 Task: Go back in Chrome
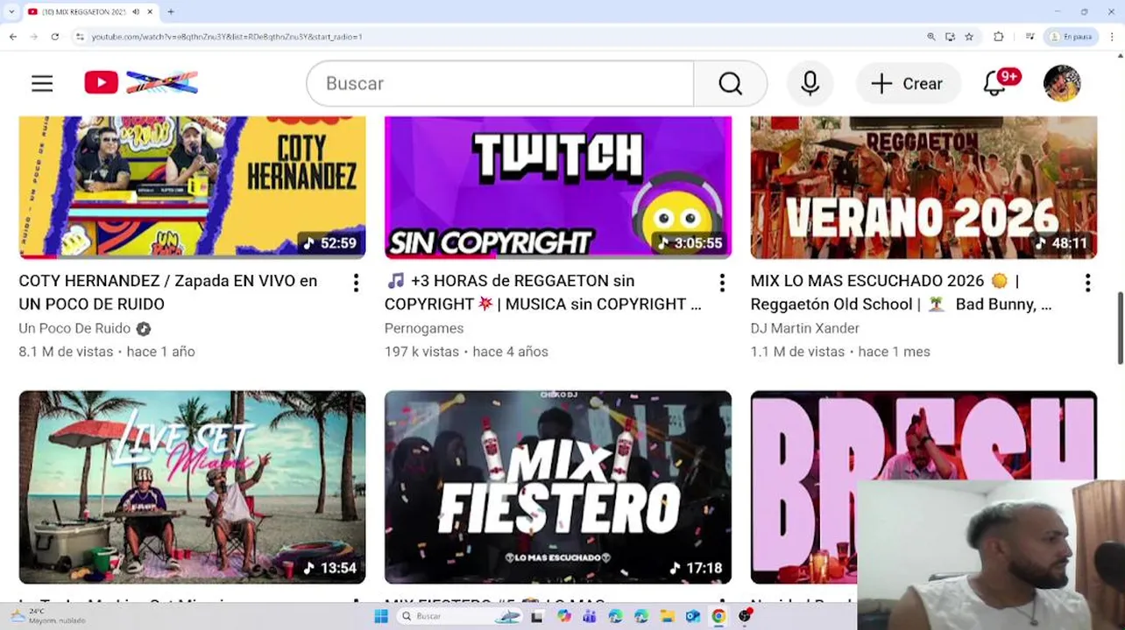[x=12, y=37]
